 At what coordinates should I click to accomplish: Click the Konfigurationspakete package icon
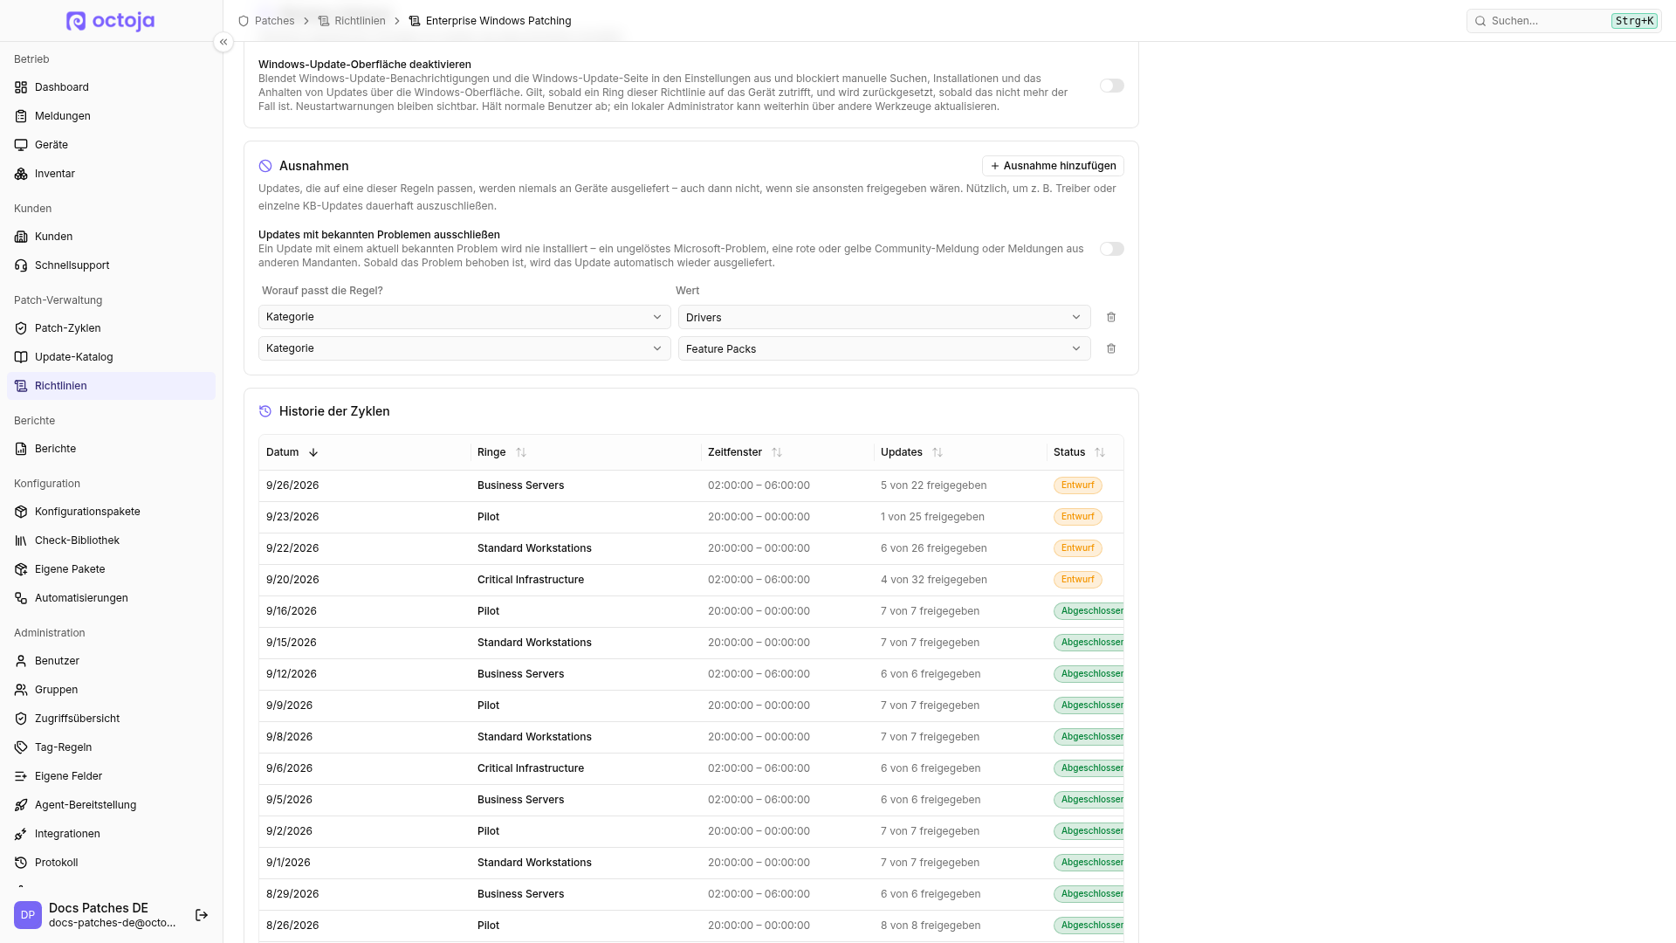(21, 512)
